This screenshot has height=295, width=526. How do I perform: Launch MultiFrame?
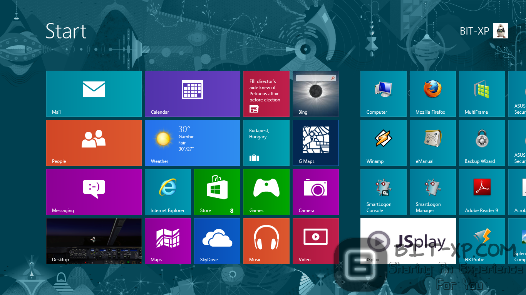pyautogui.click(x=482, y=93)
